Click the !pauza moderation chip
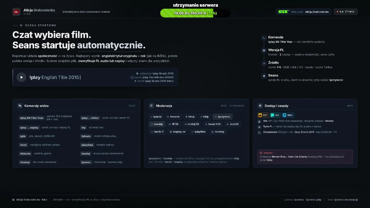Image resolution: width=370 pixels, height=208 pixels. [x=156, y=116]
